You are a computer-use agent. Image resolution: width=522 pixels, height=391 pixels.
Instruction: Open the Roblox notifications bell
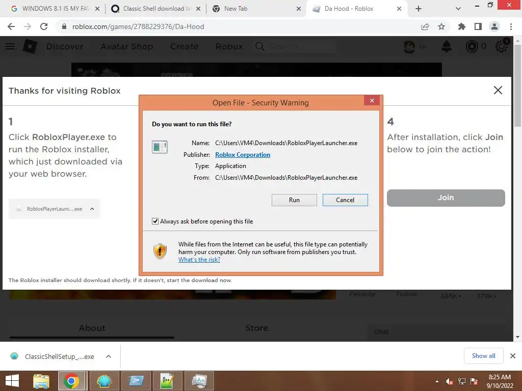[x=447, y=46]
